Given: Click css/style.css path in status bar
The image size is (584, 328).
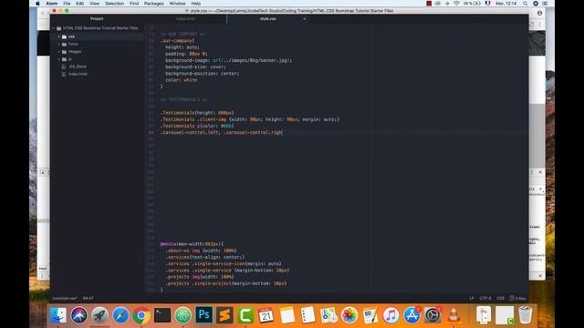Looking at the screenshot, I should pos(65,298).
